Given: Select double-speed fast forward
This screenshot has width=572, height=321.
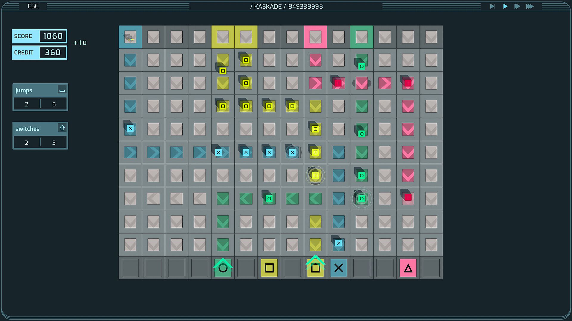Looking at the screenshot, I should 517,6.
